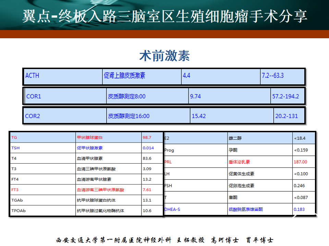This screenshot has height=246, width=329.
Task: Select the 术前激素 heading
Action: point(164,56)
